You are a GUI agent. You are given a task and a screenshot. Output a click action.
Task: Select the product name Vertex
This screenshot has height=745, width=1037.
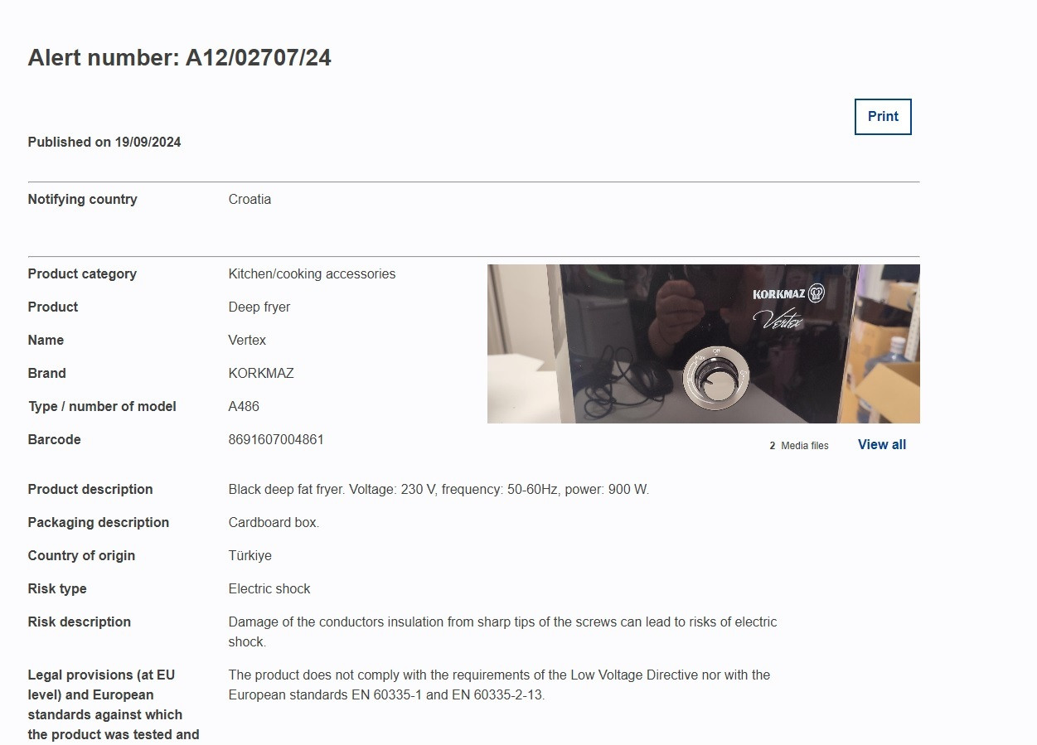coord(247,341)
